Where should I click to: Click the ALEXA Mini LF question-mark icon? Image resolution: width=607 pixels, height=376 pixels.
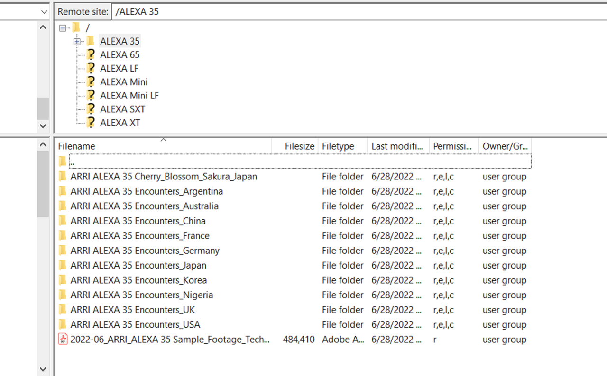91,95
